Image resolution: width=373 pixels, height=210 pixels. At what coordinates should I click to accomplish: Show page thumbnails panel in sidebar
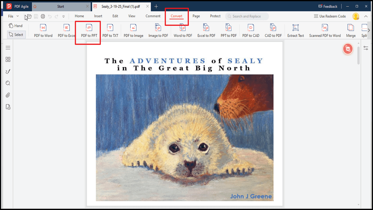[x=8, y=59]
